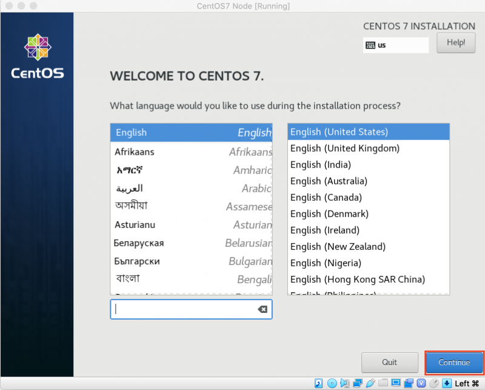Select the Belarusian language row
Screen dimensions: 485x390
pos(191,243)
